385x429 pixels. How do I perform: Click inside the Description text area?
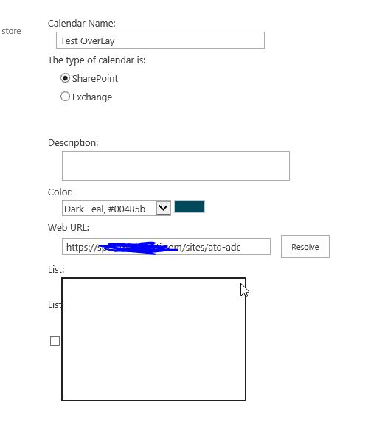pyautogui.click(x=176, y=166)
